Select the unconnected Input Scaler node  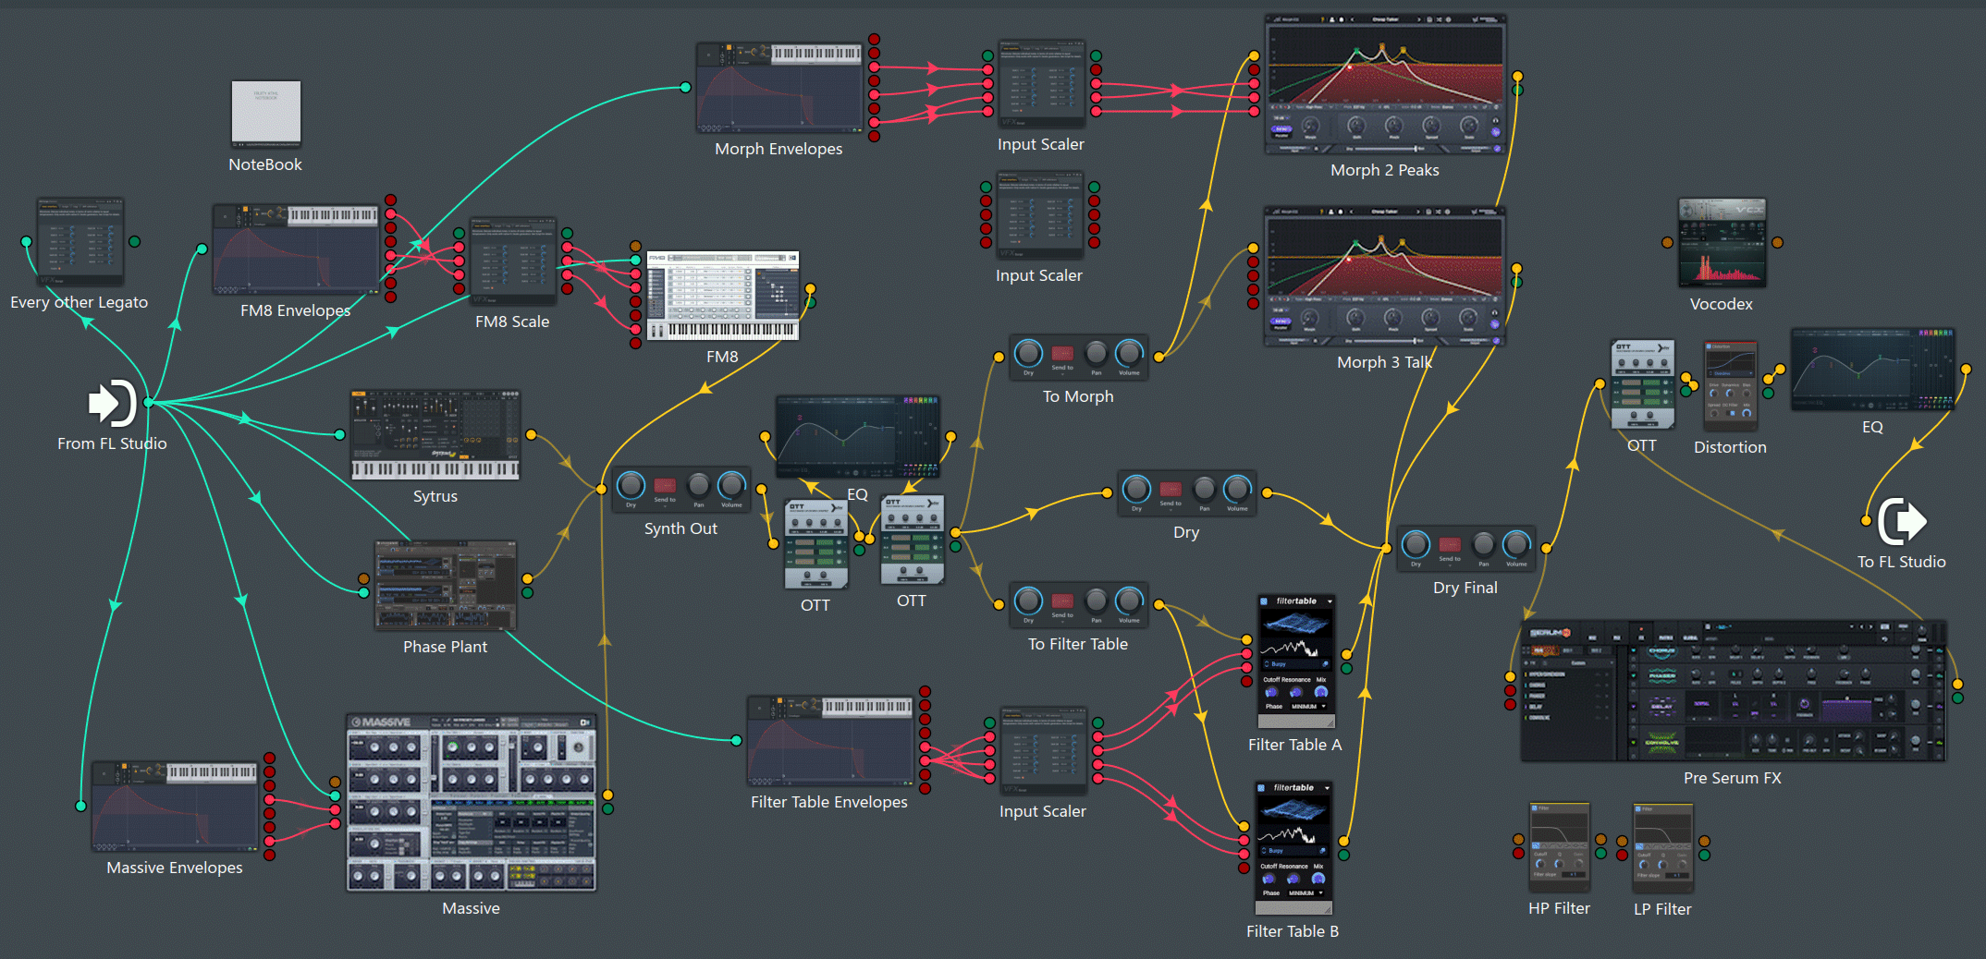[x=1039, y=215]
